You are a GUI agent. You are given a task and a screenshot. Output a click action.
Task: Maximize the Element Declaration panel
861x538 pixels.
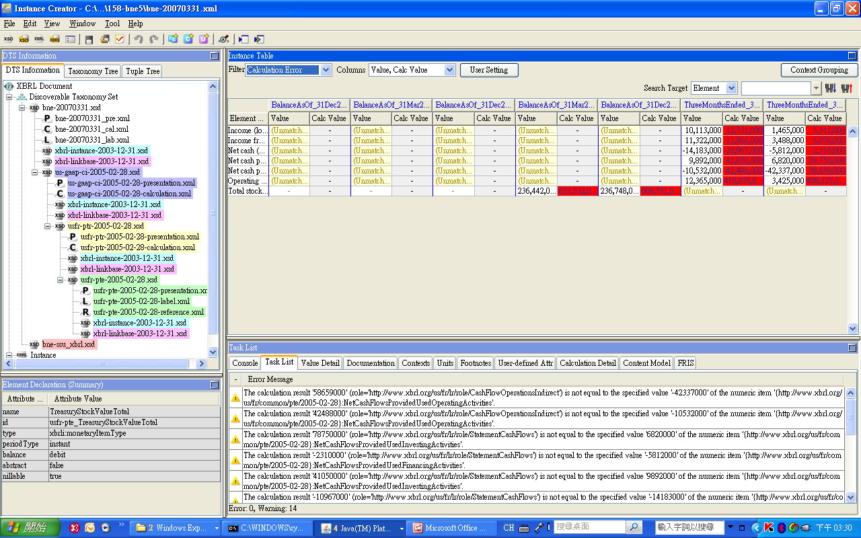pos(215,385)
